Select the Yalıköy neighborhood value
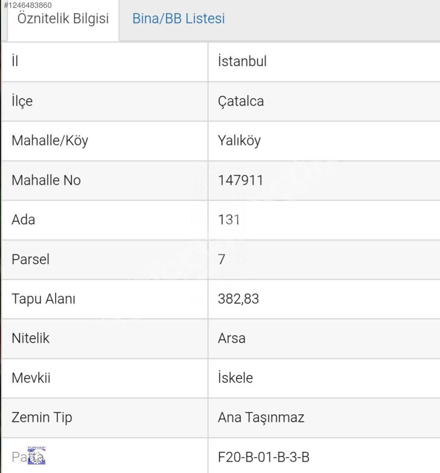The image size is (440, 473). pos(239,141)
